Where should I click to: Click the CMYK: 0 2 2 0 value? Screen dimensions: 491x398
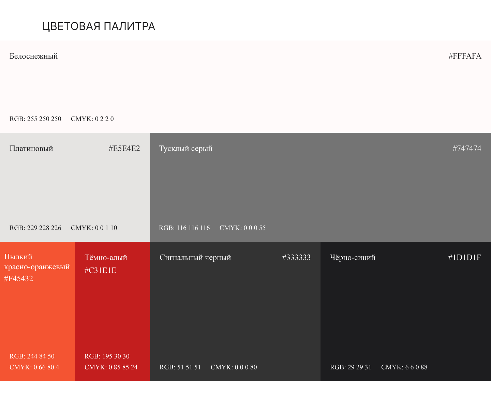[92, 119]
